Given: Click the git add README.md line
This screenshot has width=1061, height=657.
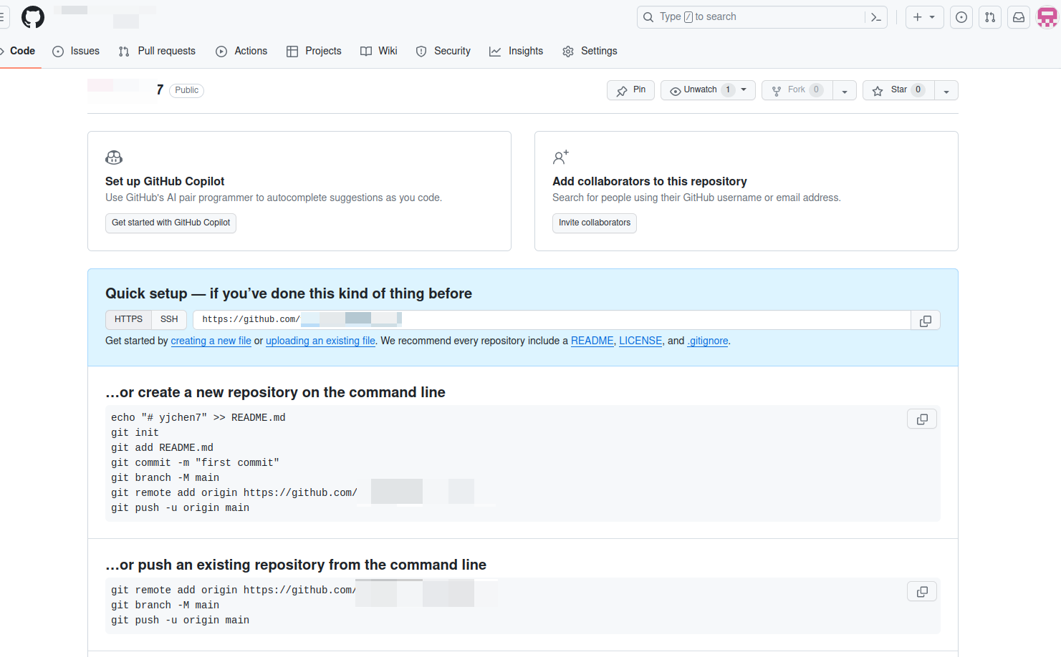Looking at the screenshot, I should (x=162, y=447).
